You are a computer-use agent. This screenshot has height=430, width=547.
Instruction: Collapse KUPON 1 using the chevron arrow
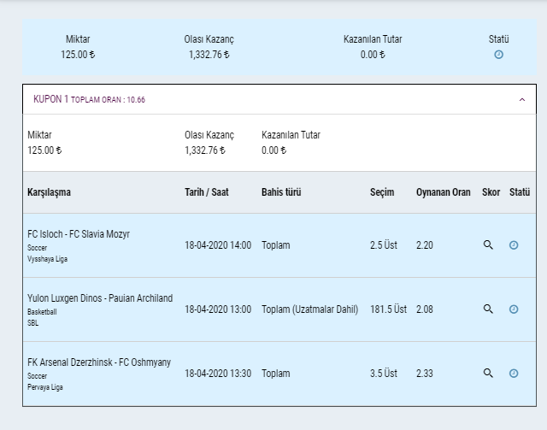point(522,99)
